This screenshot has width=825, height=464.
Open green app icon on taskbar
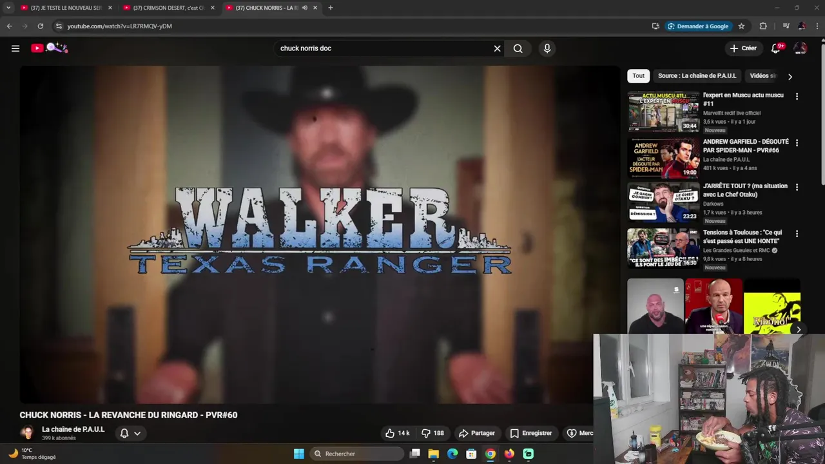point(529,454)
